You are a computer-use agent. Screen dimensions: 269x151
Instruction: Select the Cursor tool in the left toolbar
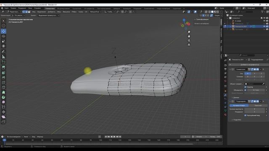[3, 26]
